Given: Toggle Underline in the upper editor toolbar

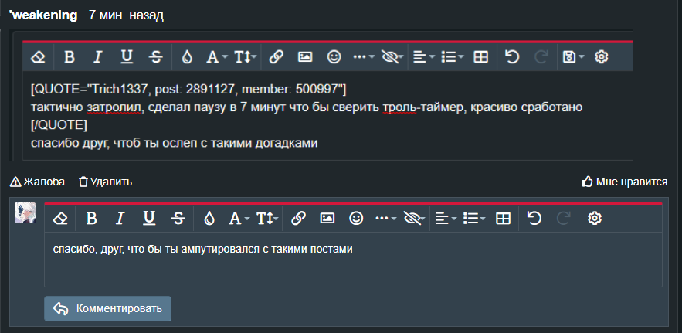Looking at the screenshot, I should pyautogui.click(x=127, y=57).
